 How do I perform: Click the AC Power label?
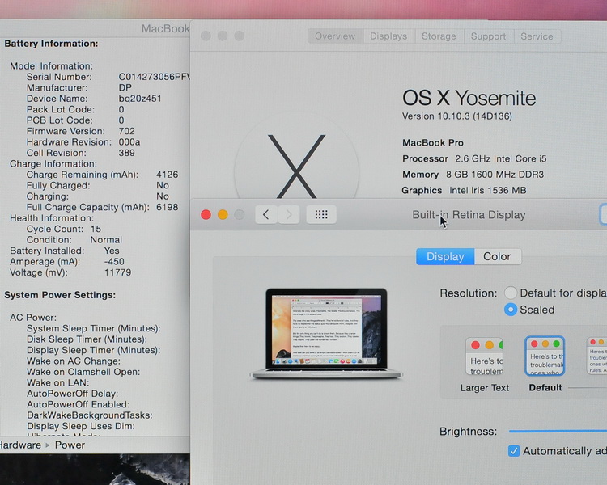pos(33,318)
